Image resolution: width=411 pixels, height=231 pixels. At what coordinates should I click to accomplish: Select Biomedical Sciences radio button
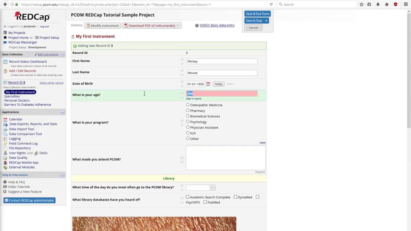(x=188, y=116)
